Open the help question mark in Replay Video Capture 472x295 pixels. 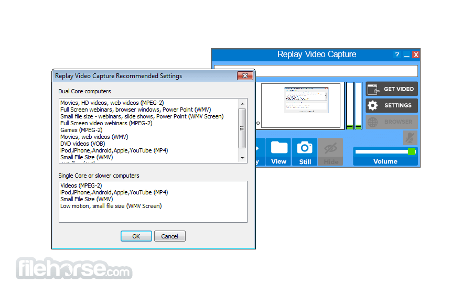click(397, 54)
